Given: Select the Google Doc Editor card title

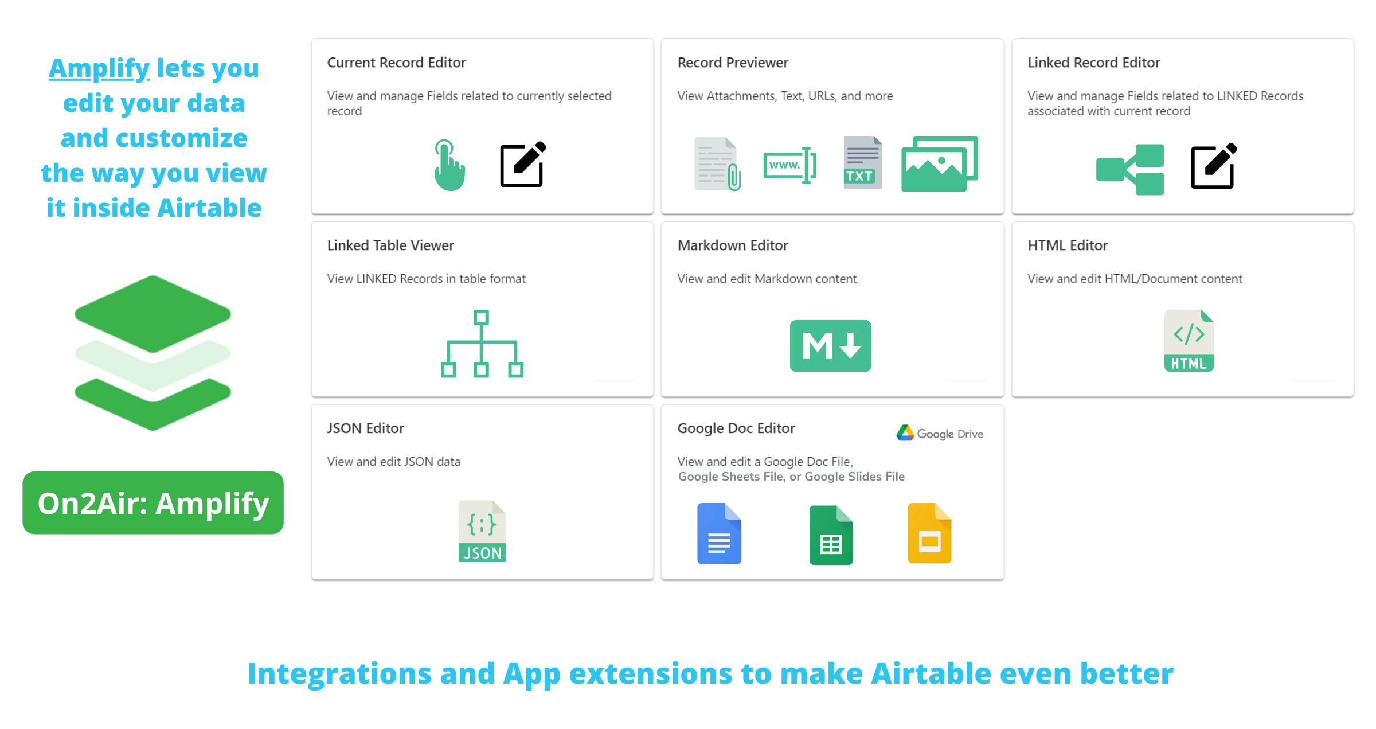Looking at the screenshot, I should click(736, 428).
